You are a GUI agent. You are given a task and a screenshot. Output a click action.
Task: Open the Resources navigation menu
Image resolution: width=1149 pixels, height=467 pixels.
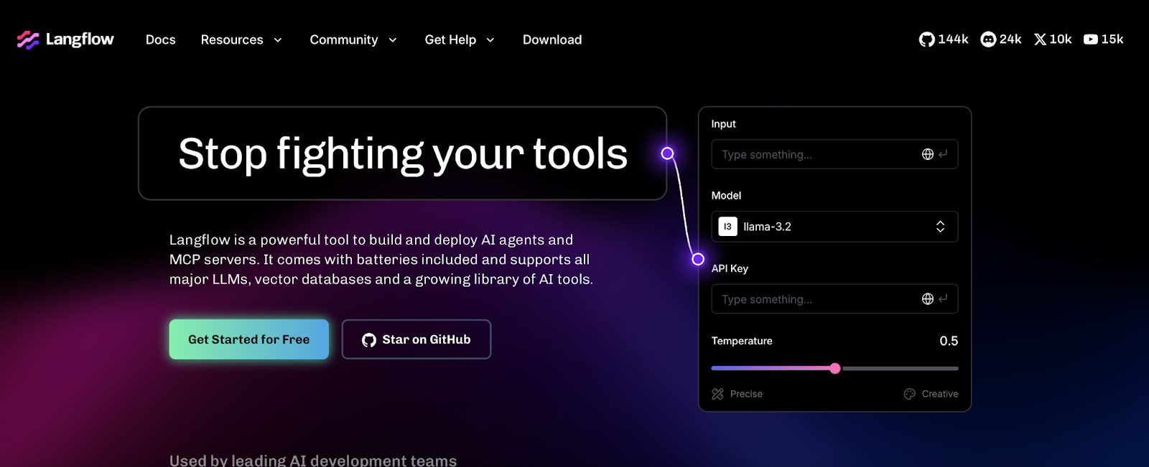coord(241,40)
